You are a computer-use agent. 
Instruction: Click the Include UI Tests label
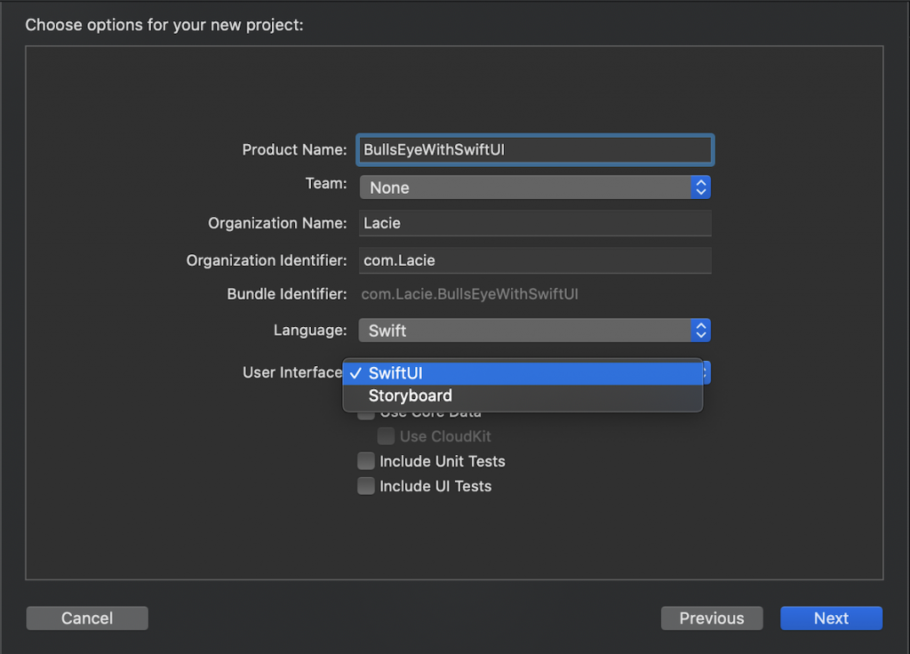pyautogui.click(x=435, y=487)
